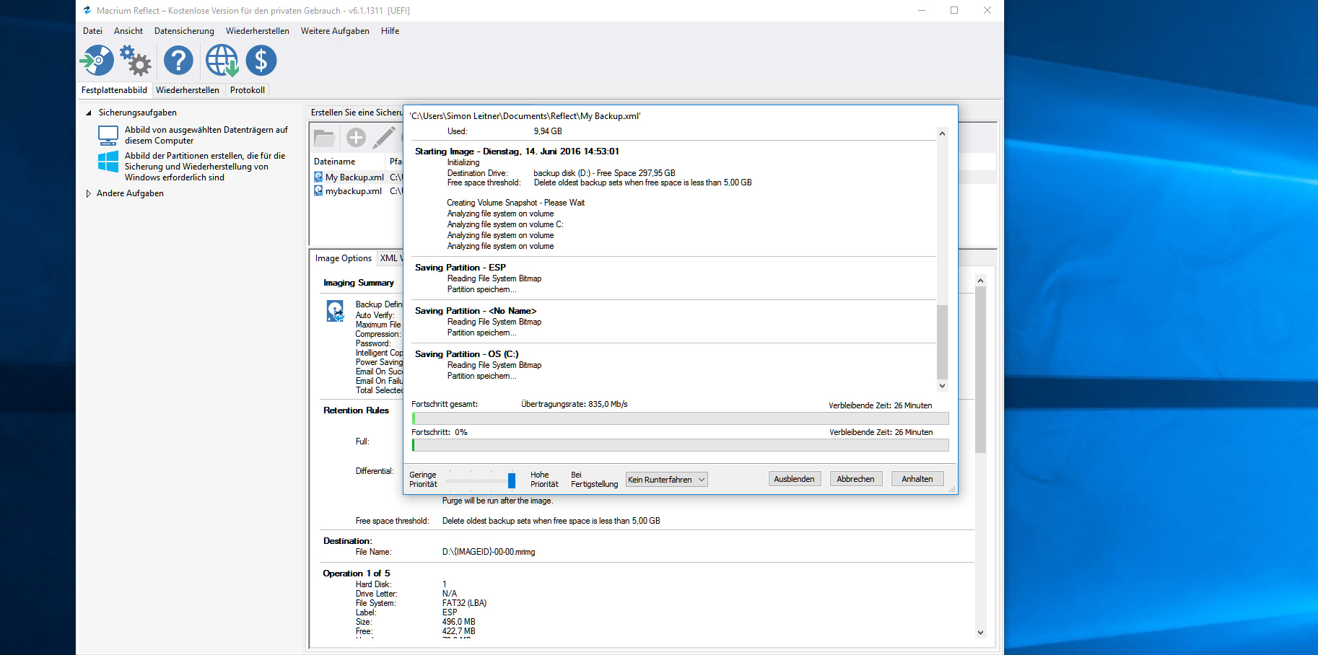1318x655 pixels.
Task: Open the Datei menu
Action: point(92,31)
